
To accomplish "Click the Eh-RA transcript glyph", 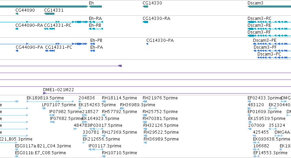I will pyautogui.click(x=96, y=22).
